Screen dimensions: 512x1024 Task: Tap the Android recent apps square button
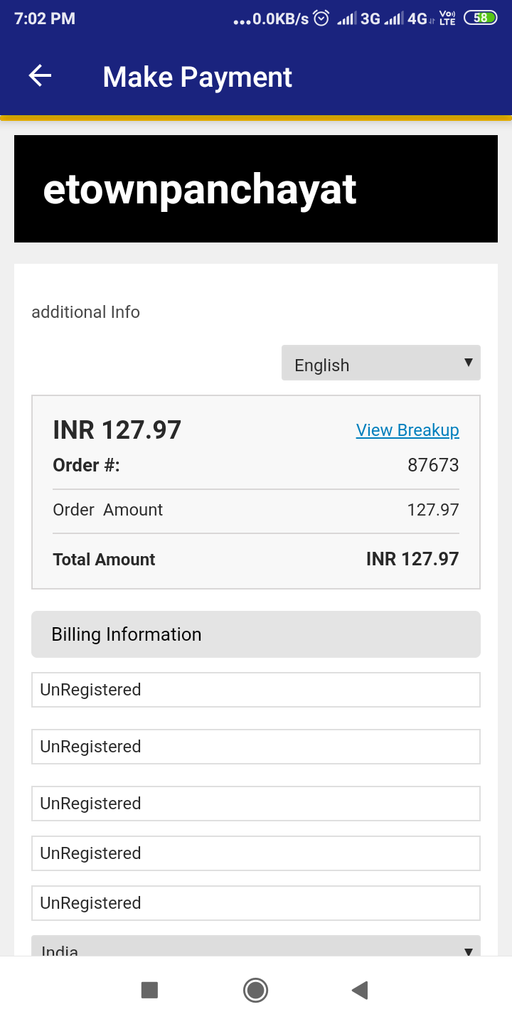click(x=149, y=990)
